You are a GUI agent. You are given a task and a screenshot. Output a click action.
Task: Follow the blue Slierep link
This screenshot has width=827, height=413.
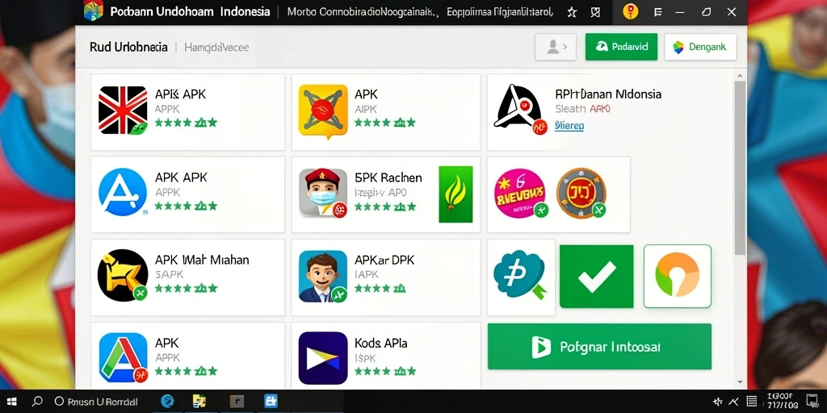[x=569, y=126]
